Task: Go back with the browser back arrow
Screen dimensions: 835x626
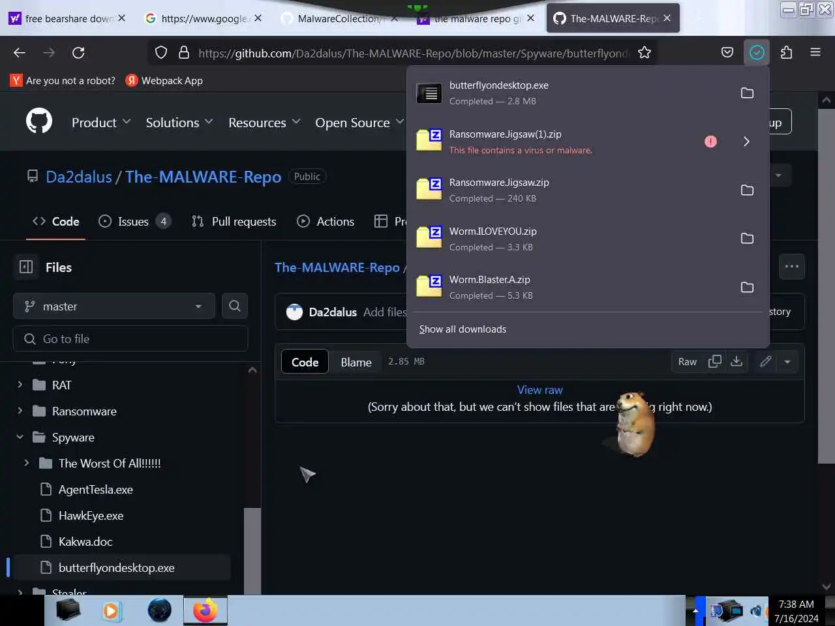Action: click(x=20, y=53)
